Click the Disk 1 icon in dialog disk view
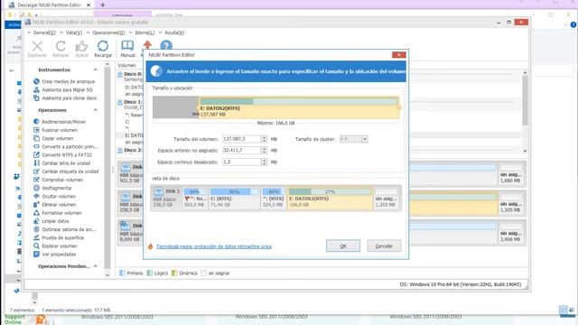Image resolution: width=578 pixels, height=325 pixels. 159,191
